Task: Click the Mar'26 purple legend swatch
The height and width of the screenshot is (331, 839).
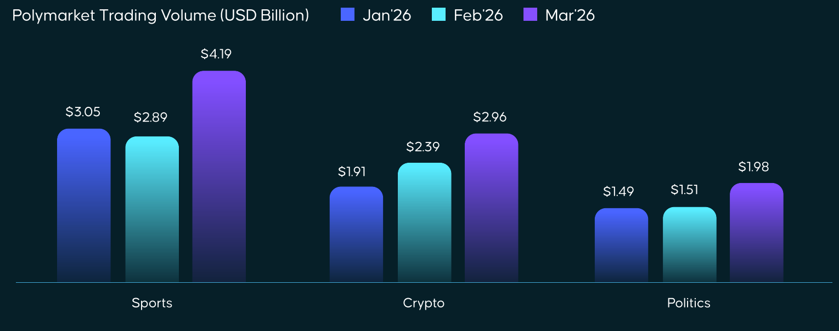Action: (530, 15)
